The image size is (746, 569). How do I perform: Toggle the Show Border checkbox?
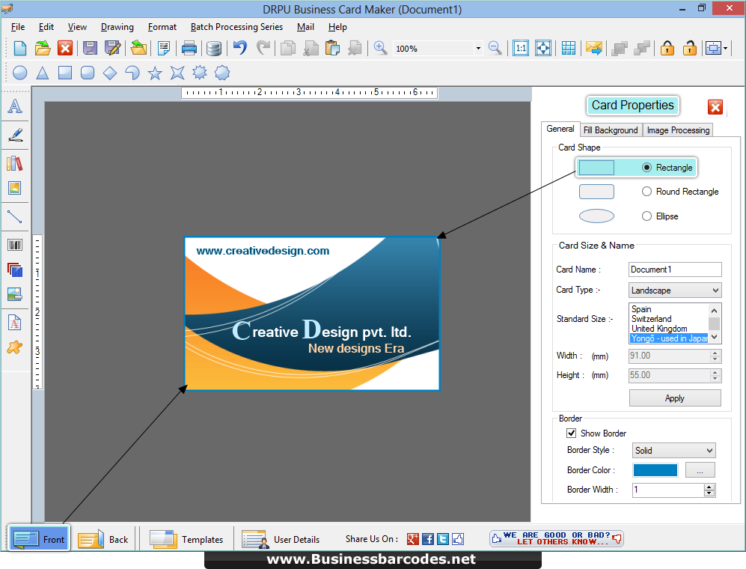(572, 433)
